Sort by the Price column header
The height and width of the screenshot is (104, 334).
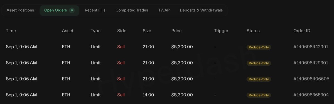pyautogui.click(x=176, y=31)
